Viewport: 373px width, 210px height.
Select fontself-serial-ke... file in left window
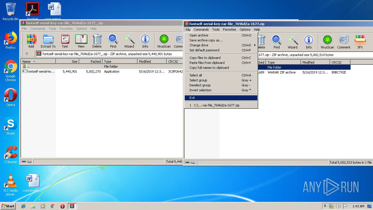tap(38, 71)
